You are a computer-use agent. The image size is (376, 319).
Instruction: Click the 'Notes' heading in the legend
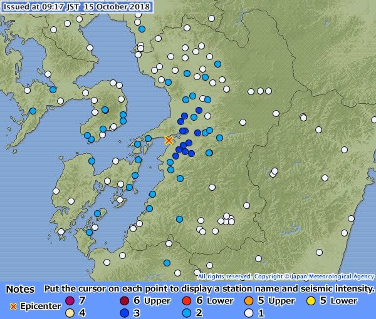19,290
